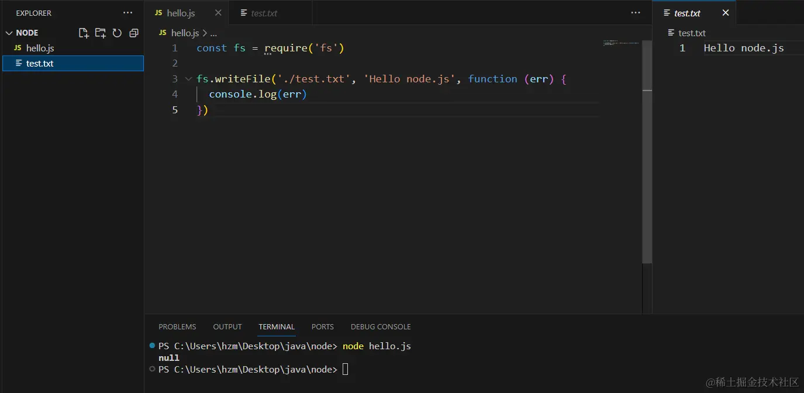
Task: Switch to the hello.js editor tab
Action: (x=186, y=13)
